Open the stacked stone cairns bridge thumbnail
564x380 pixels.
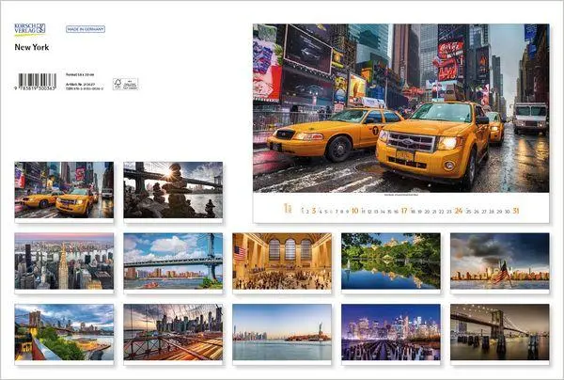coord(173,190)
